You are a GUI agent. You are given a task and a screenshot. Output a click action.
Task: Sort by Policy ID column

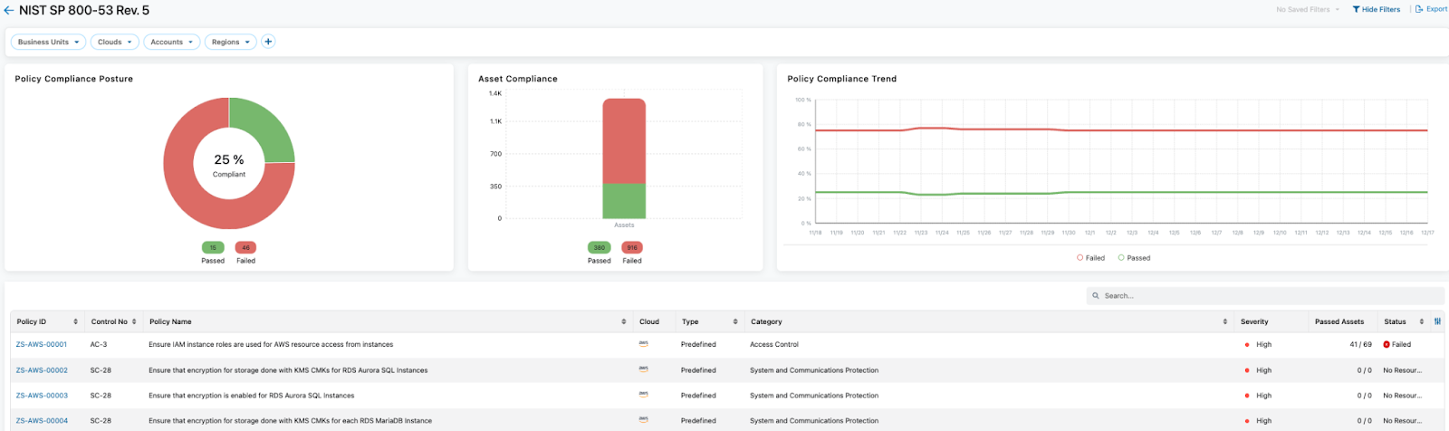(75, 321)
